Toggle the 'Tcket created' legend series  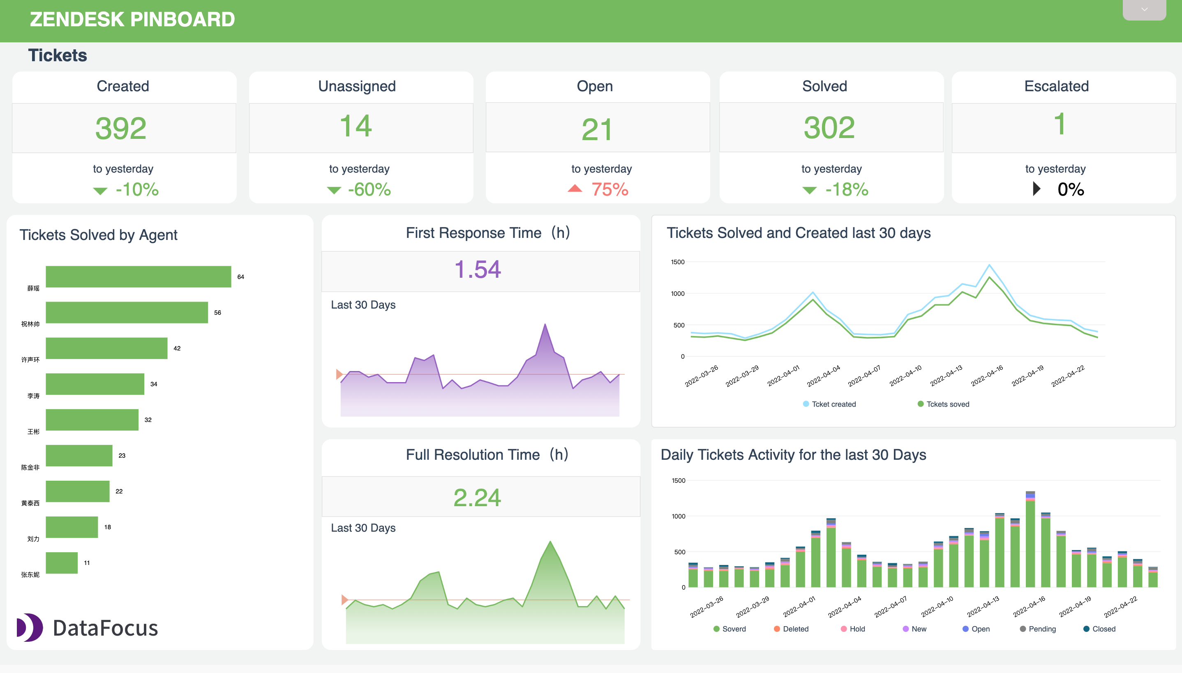[x=829, y=404]
